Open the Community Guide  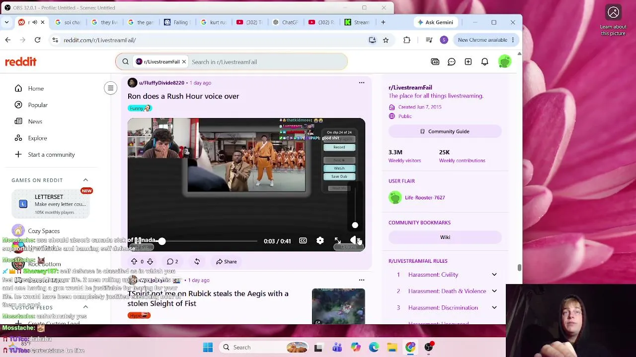pyautogui.click(x=445, y=131)
